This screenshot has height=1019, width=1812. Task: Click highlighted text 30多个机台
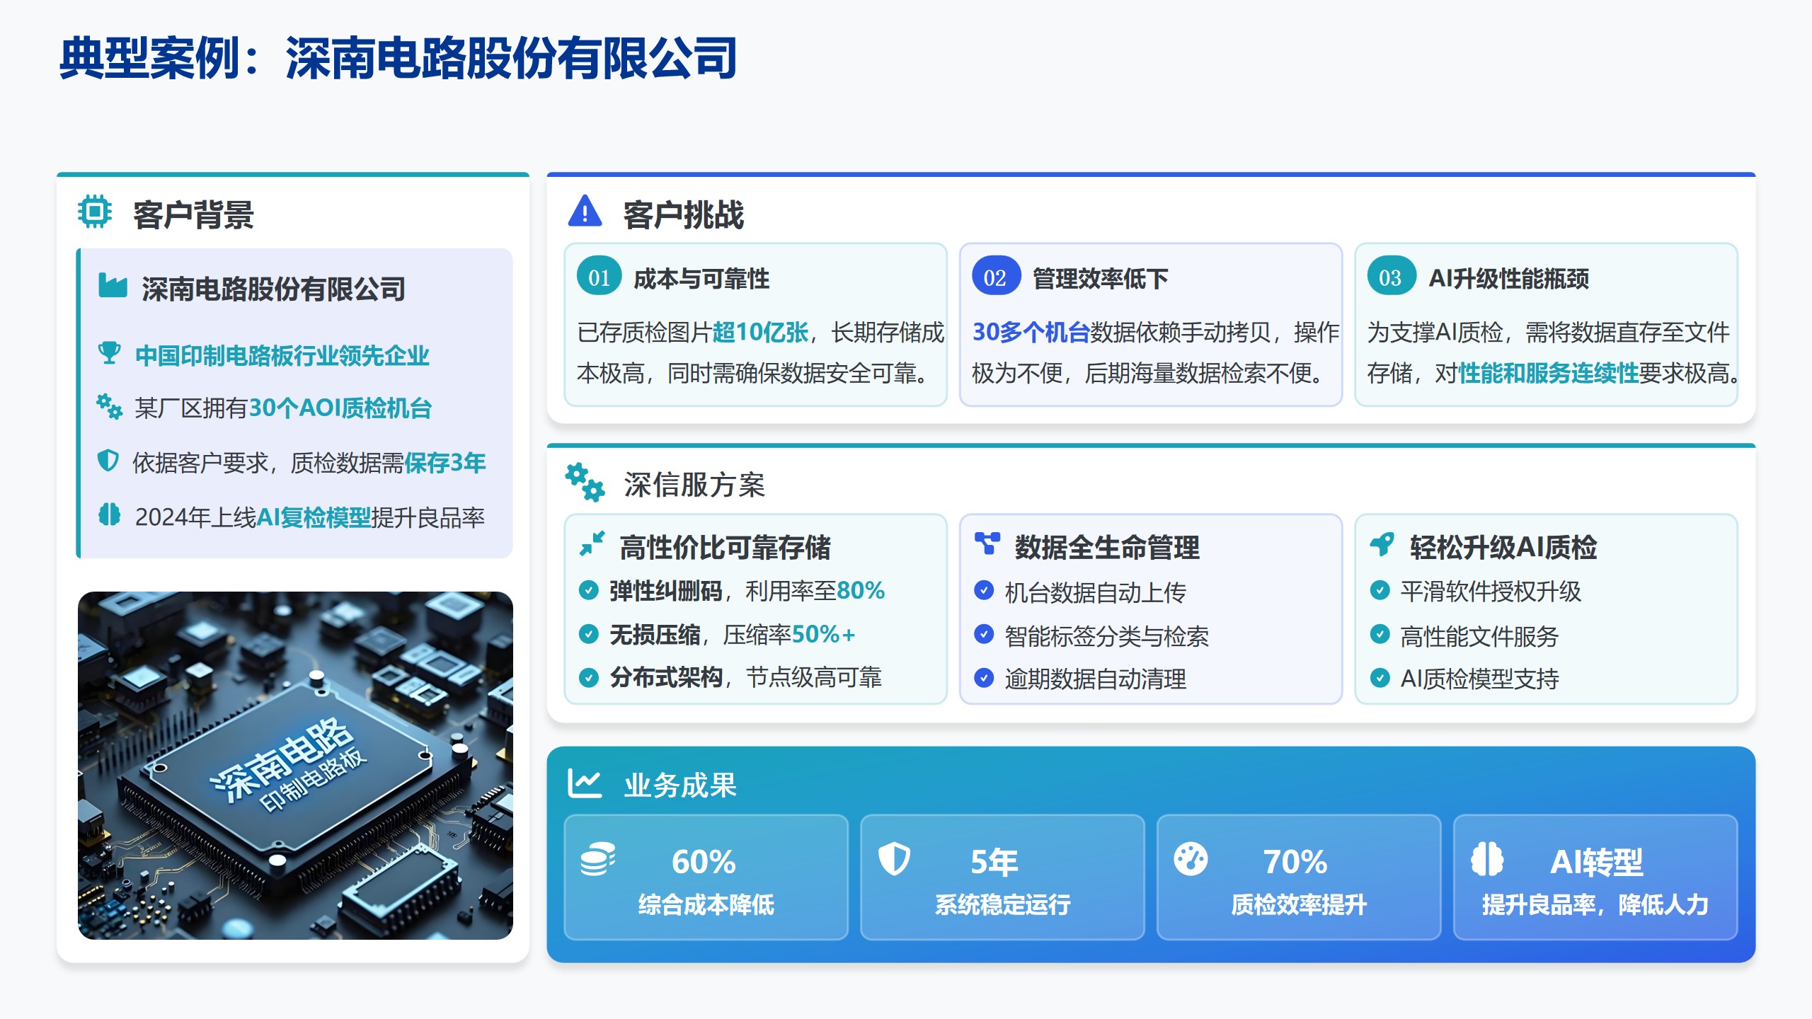(x=1031, y=332)
